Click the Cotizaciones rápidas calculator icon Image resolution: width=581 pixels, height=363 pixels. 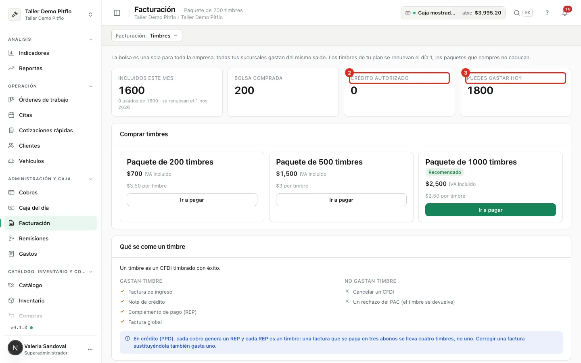point(11,130)
